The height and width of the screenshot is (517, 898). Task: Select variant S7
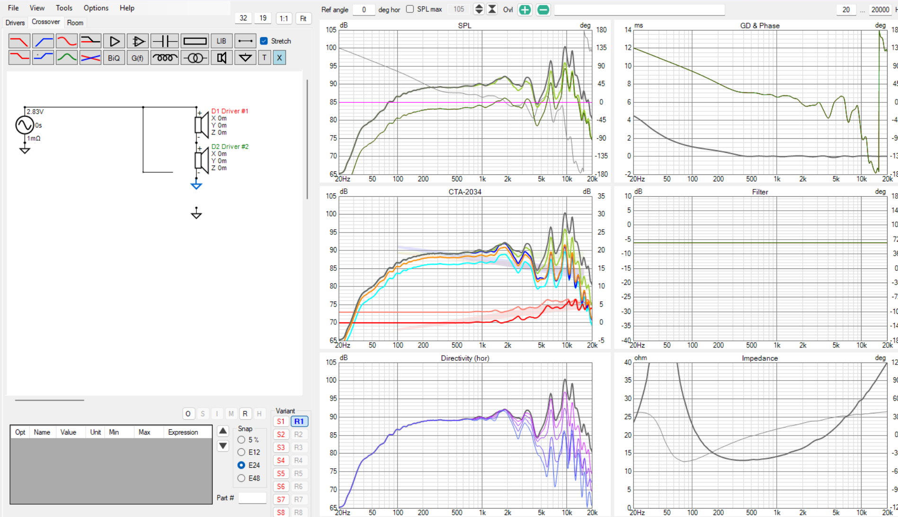click(x=281, y=499)
